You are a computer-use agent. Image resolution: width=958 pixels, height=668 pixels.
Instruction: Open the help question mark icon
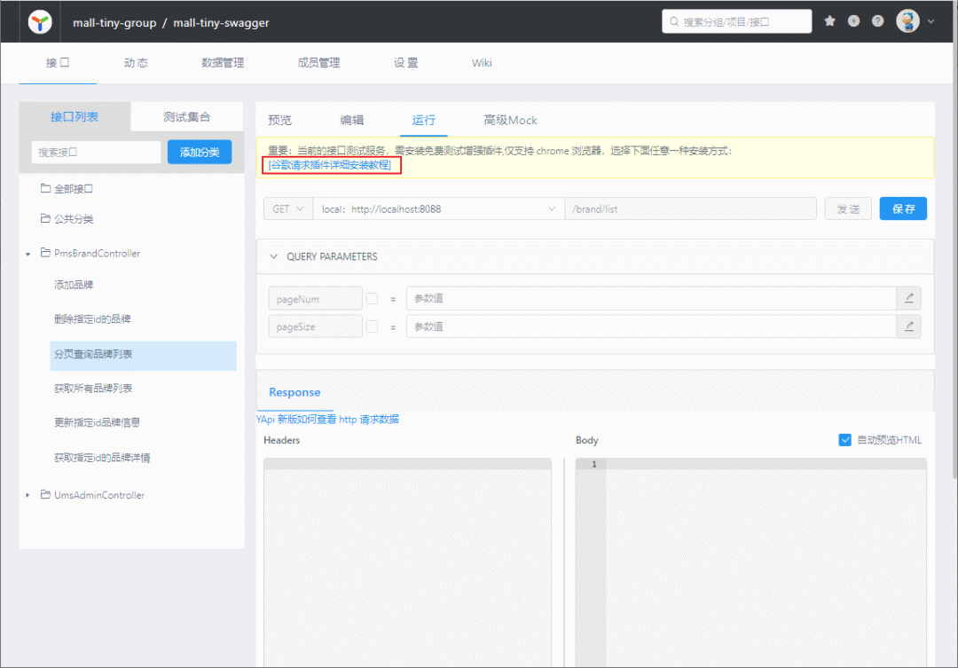point(878,21)
